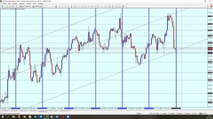The width and height of the screenshot is (213, 119).
Task: Switch to the XAUUSD,Weekly chart tab
Action: tap(65, 111)
